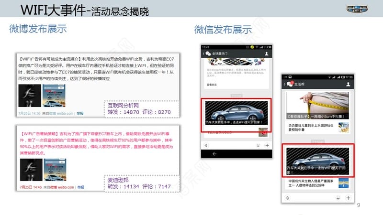Open the car prize banner in the 生活帮 chat
This screenshot has width=383, height=215.
318,161
